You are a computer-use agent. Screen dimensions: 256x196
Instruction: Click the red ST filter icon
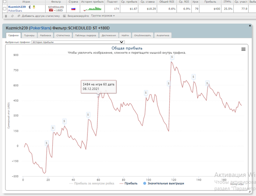[x=51, y=10]
